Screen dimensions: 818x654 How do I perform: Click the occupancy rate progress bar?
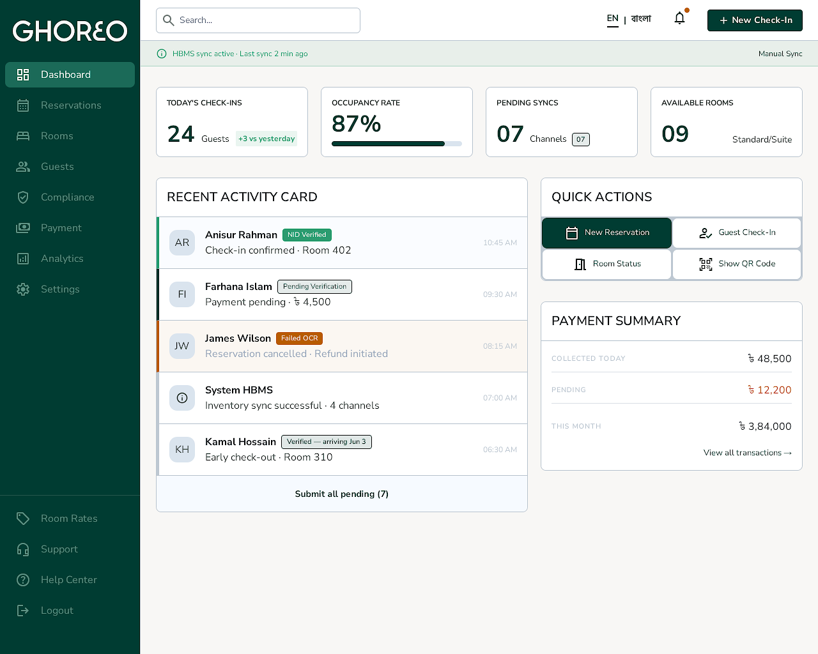pyautogui.click(x=397, y=144)
